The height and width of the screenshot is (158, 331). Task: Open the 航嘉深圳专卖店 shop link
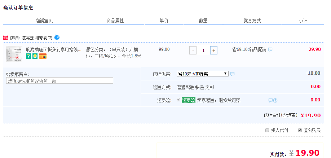(x=36, y=38)
